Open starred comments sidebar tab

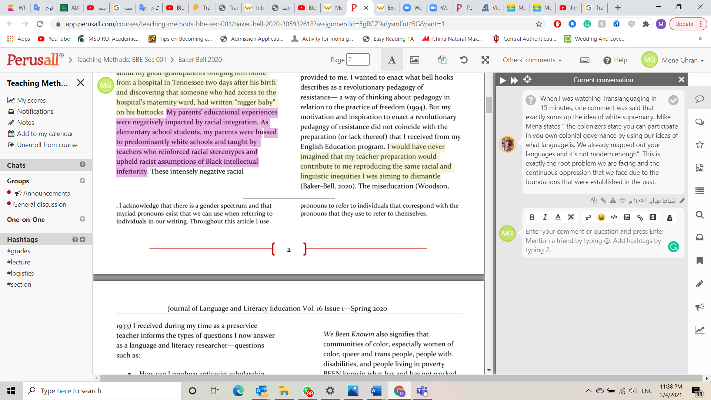coord(700,144)
